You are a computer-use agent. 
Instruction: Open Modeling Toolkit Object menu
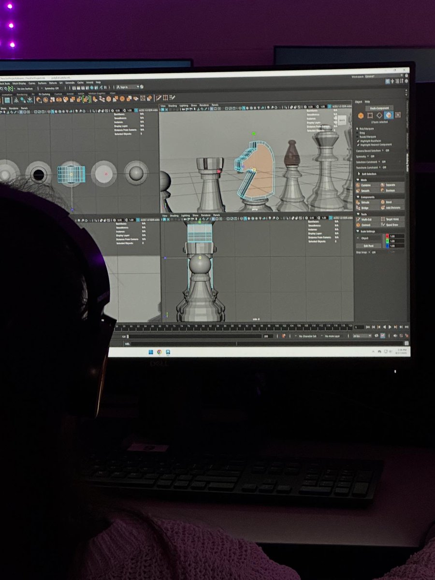coord(359,102)
